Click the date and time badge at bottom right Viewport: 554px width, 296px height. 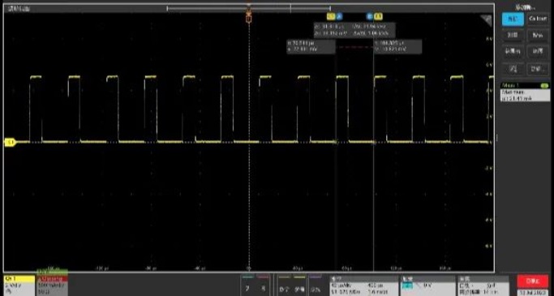click(533, 293)
